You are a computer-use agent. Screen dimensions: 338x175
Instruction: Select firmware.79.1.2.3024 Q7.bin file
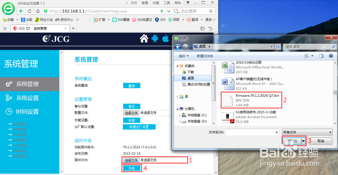pyautogui.click(x=251, y=100)
